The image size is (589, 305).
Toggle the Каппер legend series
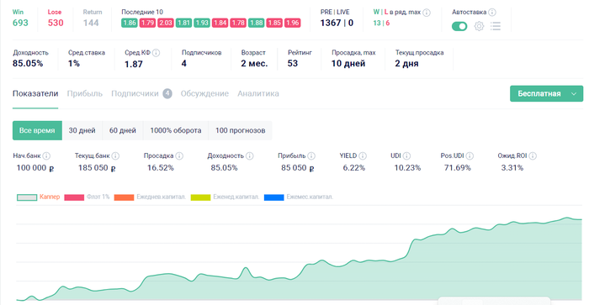pos(39,197)
